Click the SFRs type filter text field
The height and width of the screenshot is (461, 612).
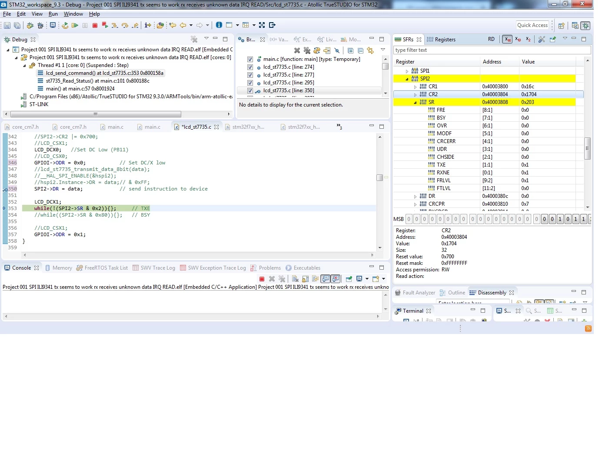(492, 50)
